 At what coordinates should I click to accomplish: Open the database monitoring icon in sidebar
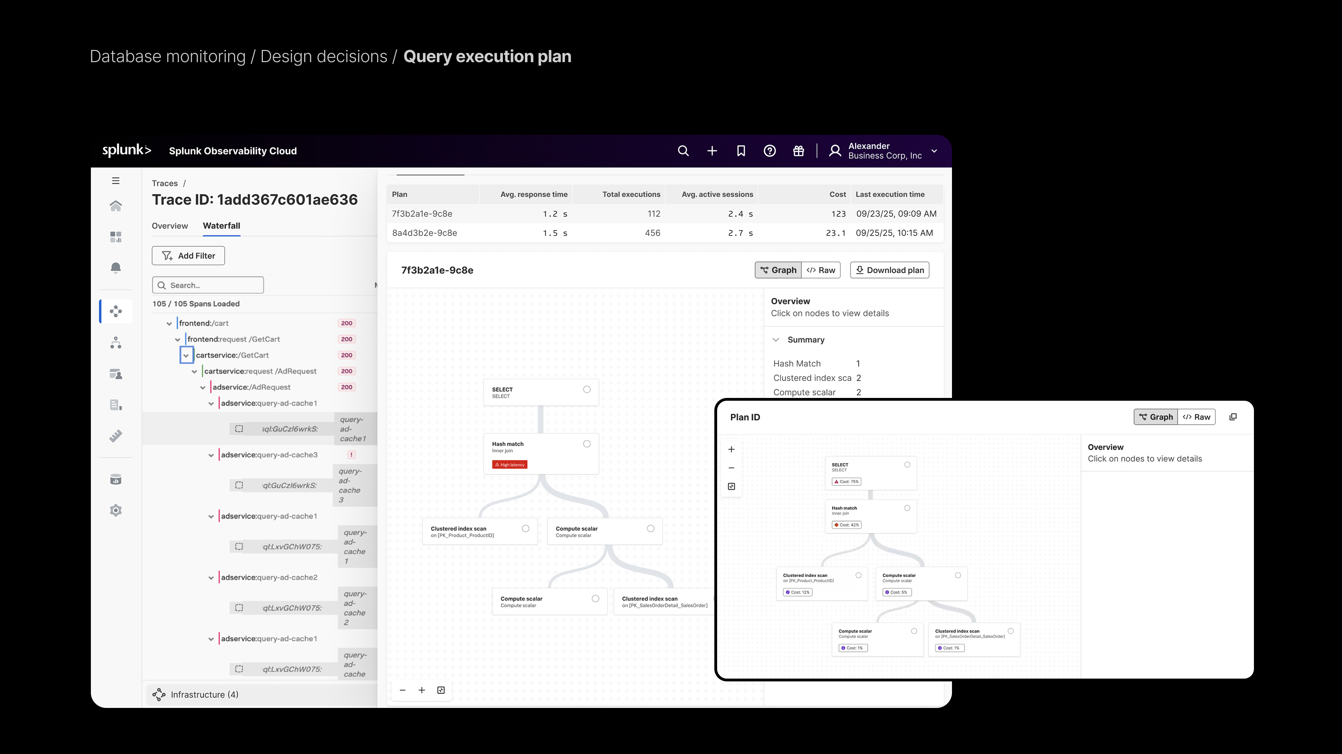pyautogui.click(x=115, y=479)
